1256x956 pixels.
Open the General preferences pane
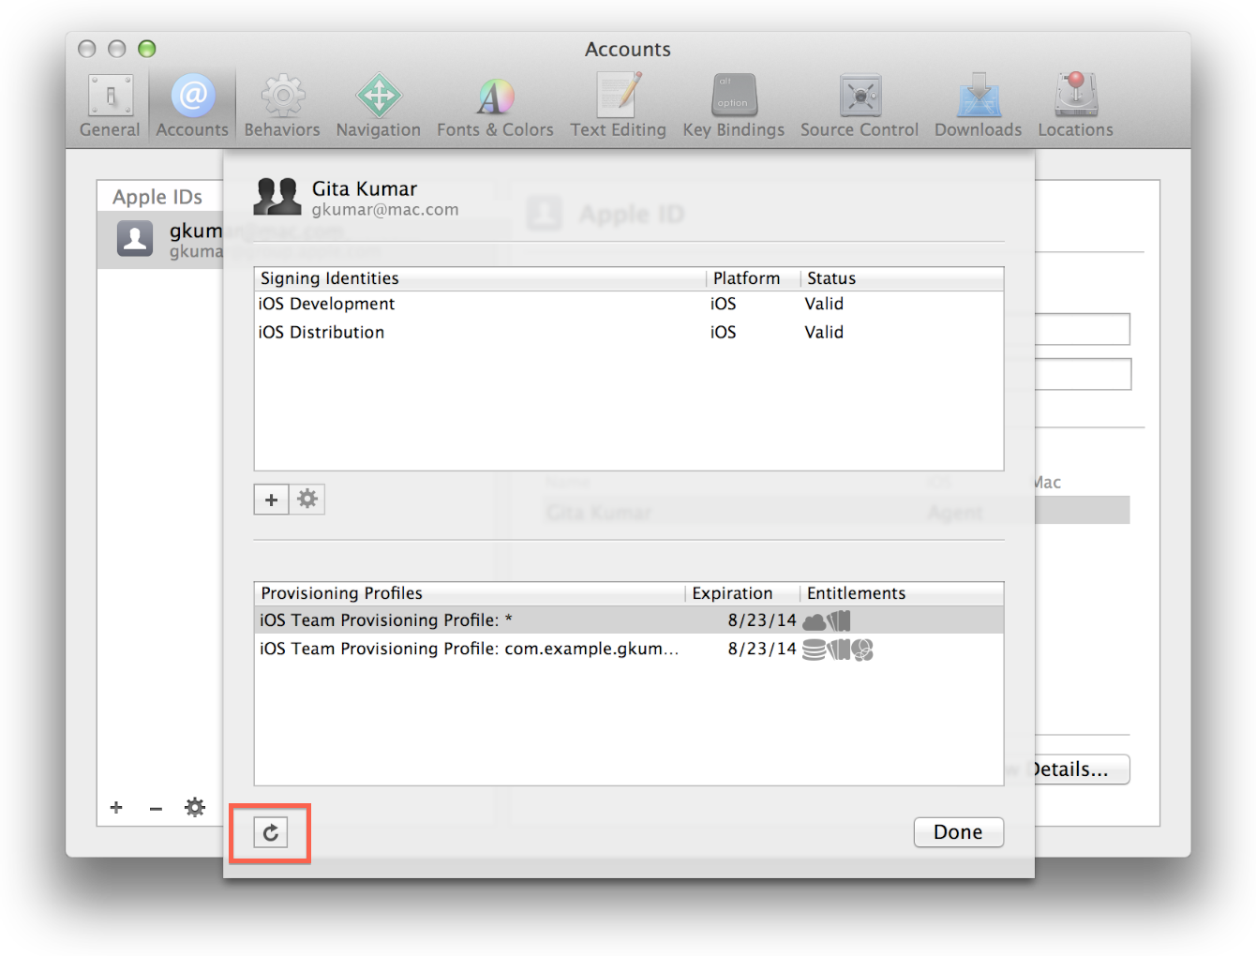(110, 106)
